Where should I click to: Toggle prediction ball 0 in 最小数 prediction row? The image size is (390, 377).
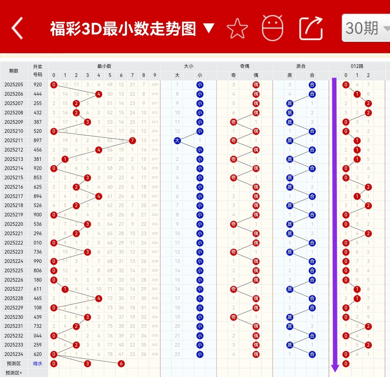(54, 364)
